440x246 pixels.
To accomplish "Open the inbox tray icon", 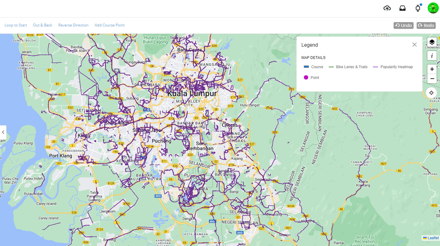I will (x=402, y=8).
